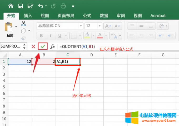Image resolution: width=179 pixels, height=126 pixels.
Task: Switch to the 开始 tab
Action: pyautogui.click(x=11, y=16)
